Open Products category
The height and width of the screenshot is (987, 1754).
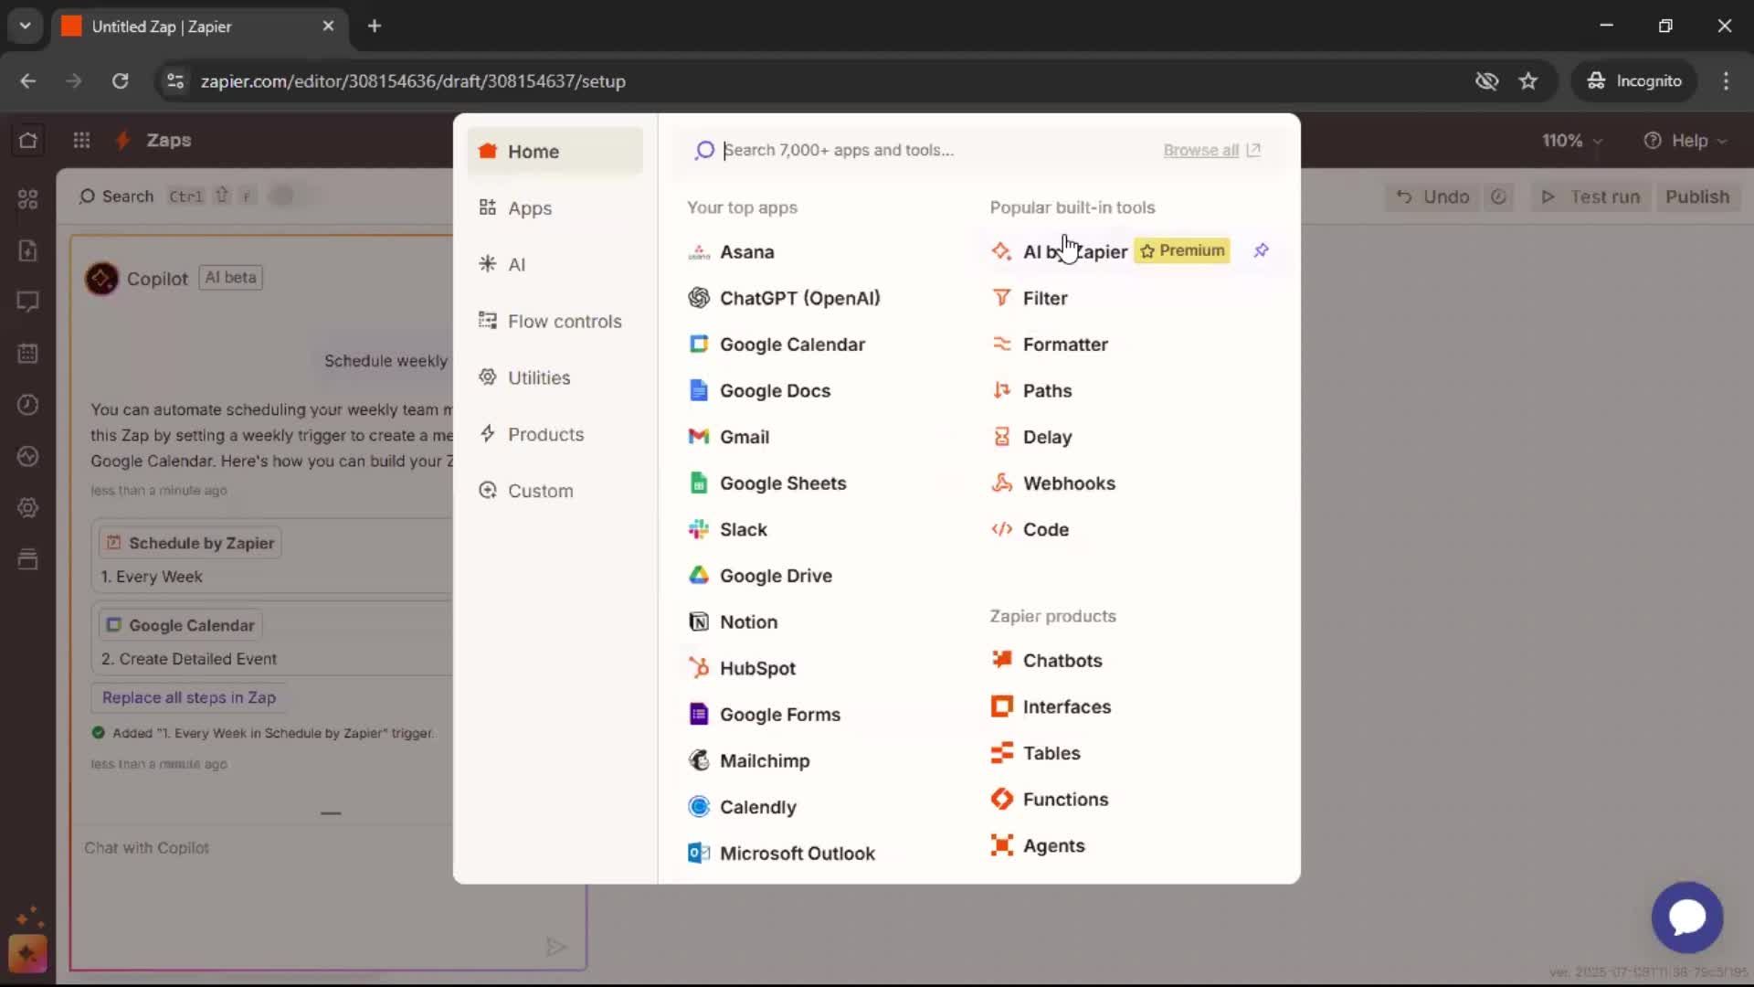(555, 434)
